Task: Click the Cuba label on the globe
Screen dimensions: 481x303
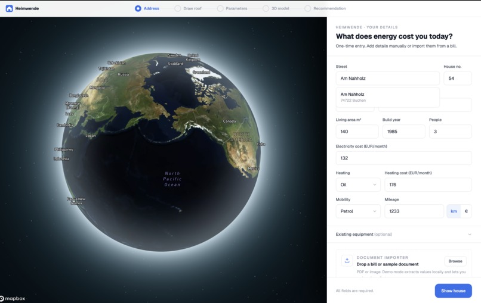Action: pos(261,144)
